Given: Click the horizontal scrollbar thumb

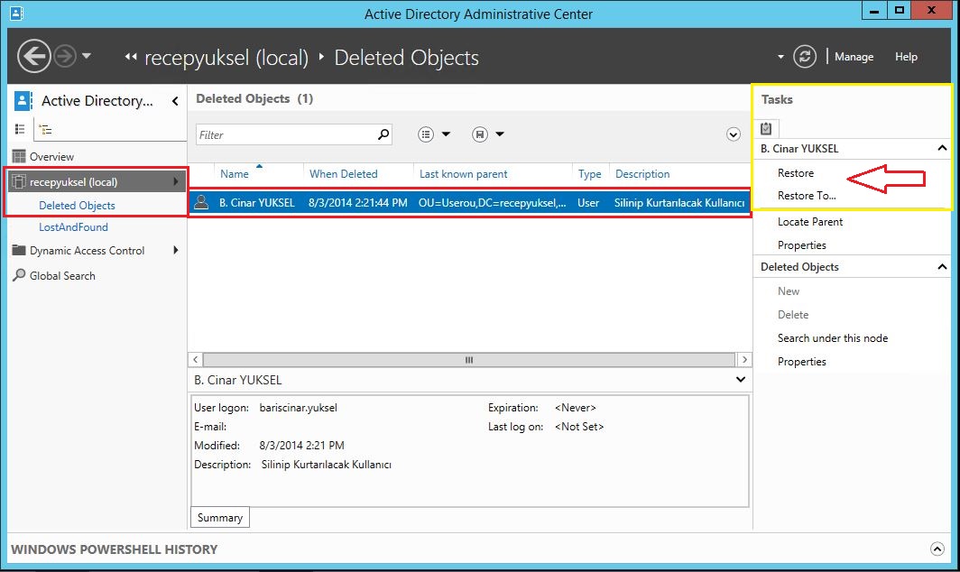Looking at the screenshot, I should pyautogui.click(x=469, y=359).
